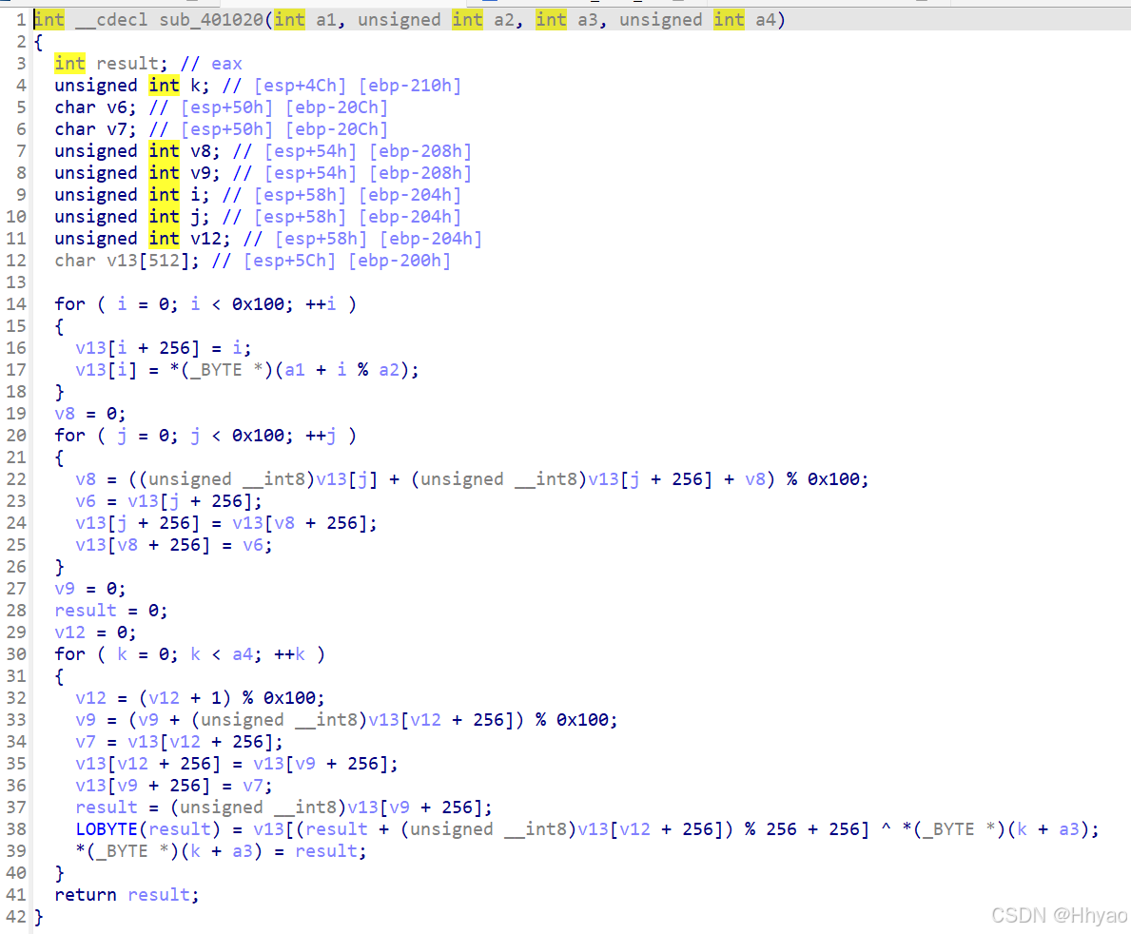Viewport: 1131px width, 934px height.
Task: Click 0x100 in the line 14 loop
Action: point(258,304)
